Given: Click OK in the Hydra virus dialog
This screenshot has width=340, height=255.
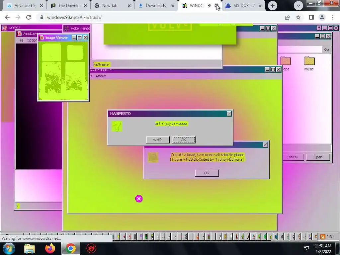Looking at the screenshot, I should 207,173.
